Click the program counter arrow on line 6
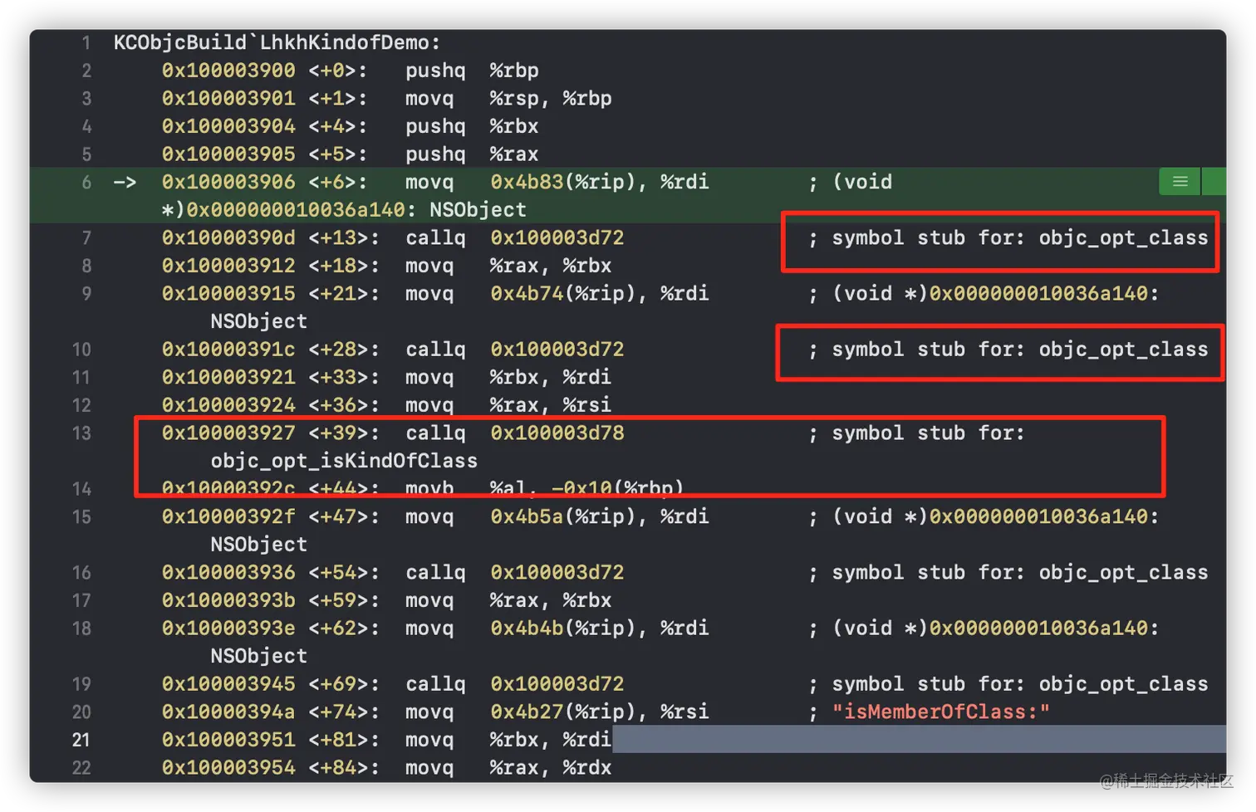The image size is (1256, 812). point(125,182)
